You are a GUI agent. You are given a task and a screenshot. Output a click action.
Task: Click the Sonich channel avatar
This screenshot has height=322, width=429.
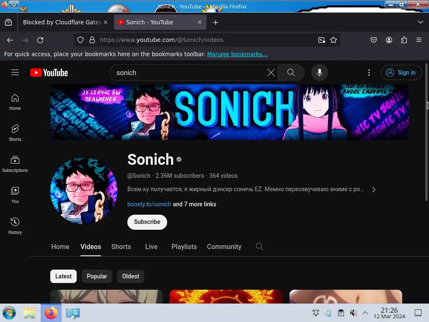(x=84, y=191)
